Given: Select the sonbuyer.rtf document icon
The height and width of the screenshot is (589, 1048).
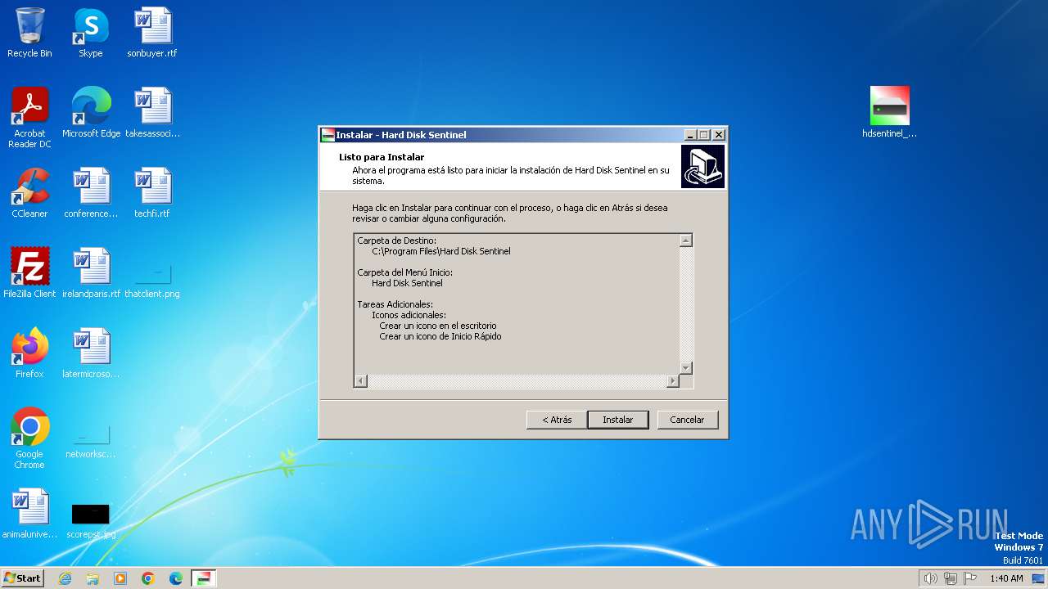Looking at the screenshot, I should [x=152, y=33].
